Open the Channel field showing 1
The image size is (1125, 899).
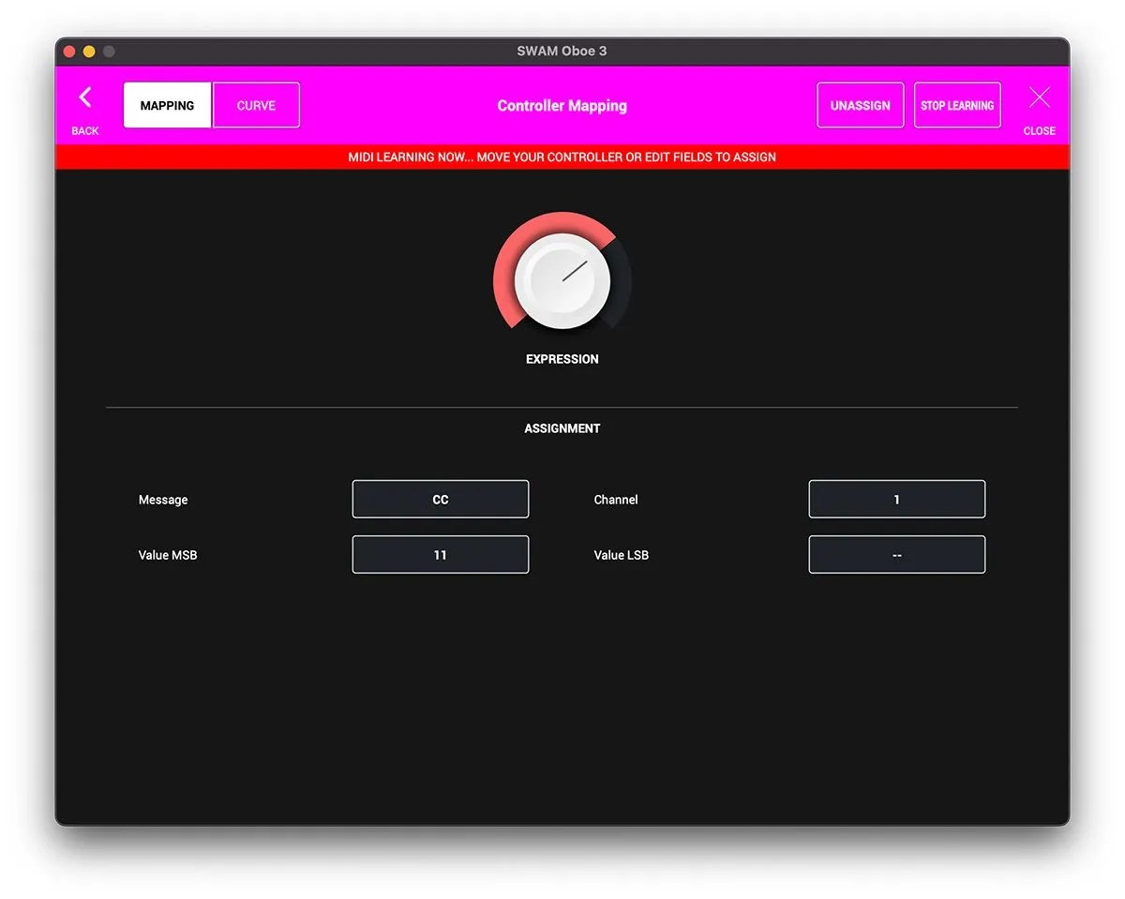(x=897, y=499)
